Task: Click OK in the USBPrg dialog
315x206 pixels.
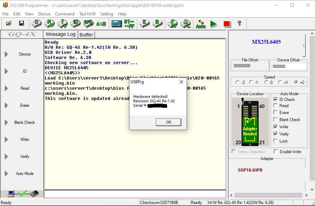Action: coord(168,122)
